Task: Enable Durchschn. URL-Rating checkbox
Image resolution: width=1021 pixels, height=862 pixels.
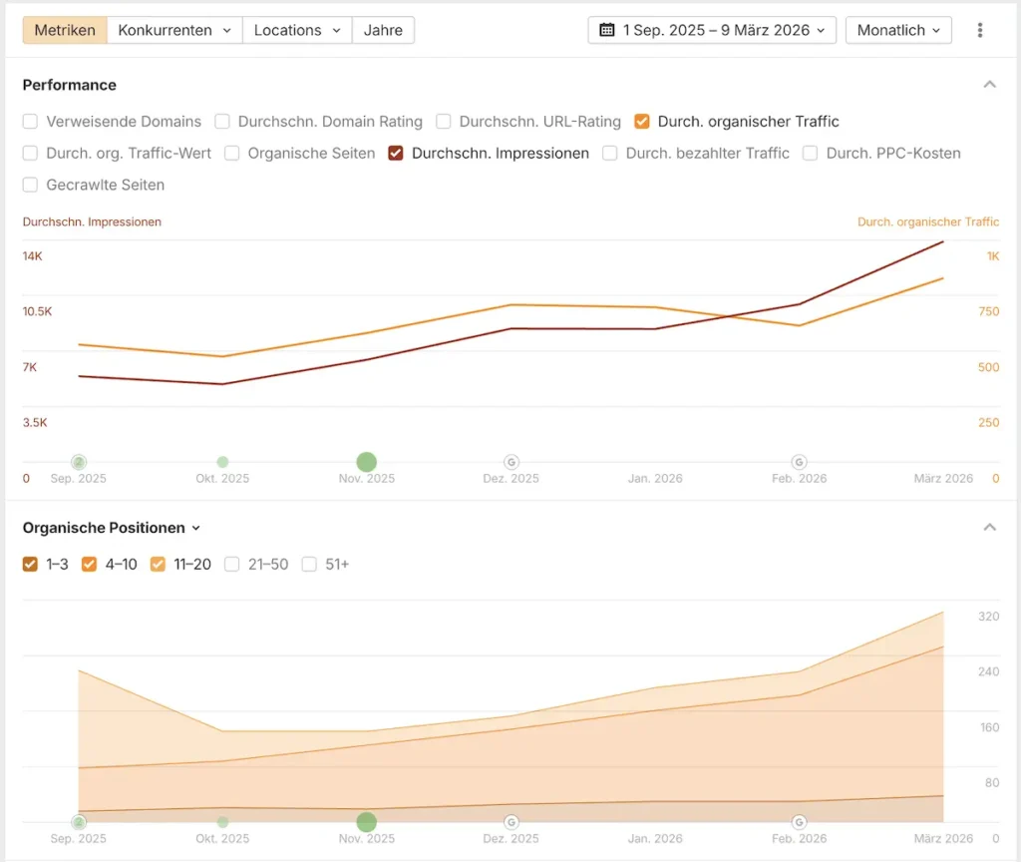Action: 444,121
